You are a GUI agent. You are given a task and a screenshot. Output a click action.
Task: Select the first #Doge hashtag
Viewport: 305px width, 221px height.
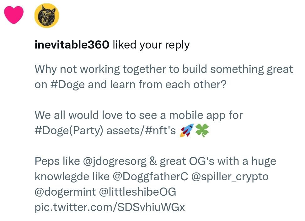(x=67, y=85)
